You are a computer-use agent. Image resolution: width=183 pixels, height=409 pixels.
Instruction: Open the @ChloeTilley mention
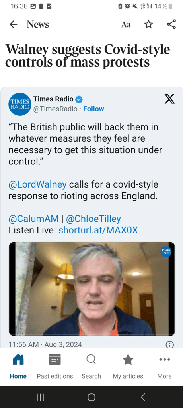[93, 219]
